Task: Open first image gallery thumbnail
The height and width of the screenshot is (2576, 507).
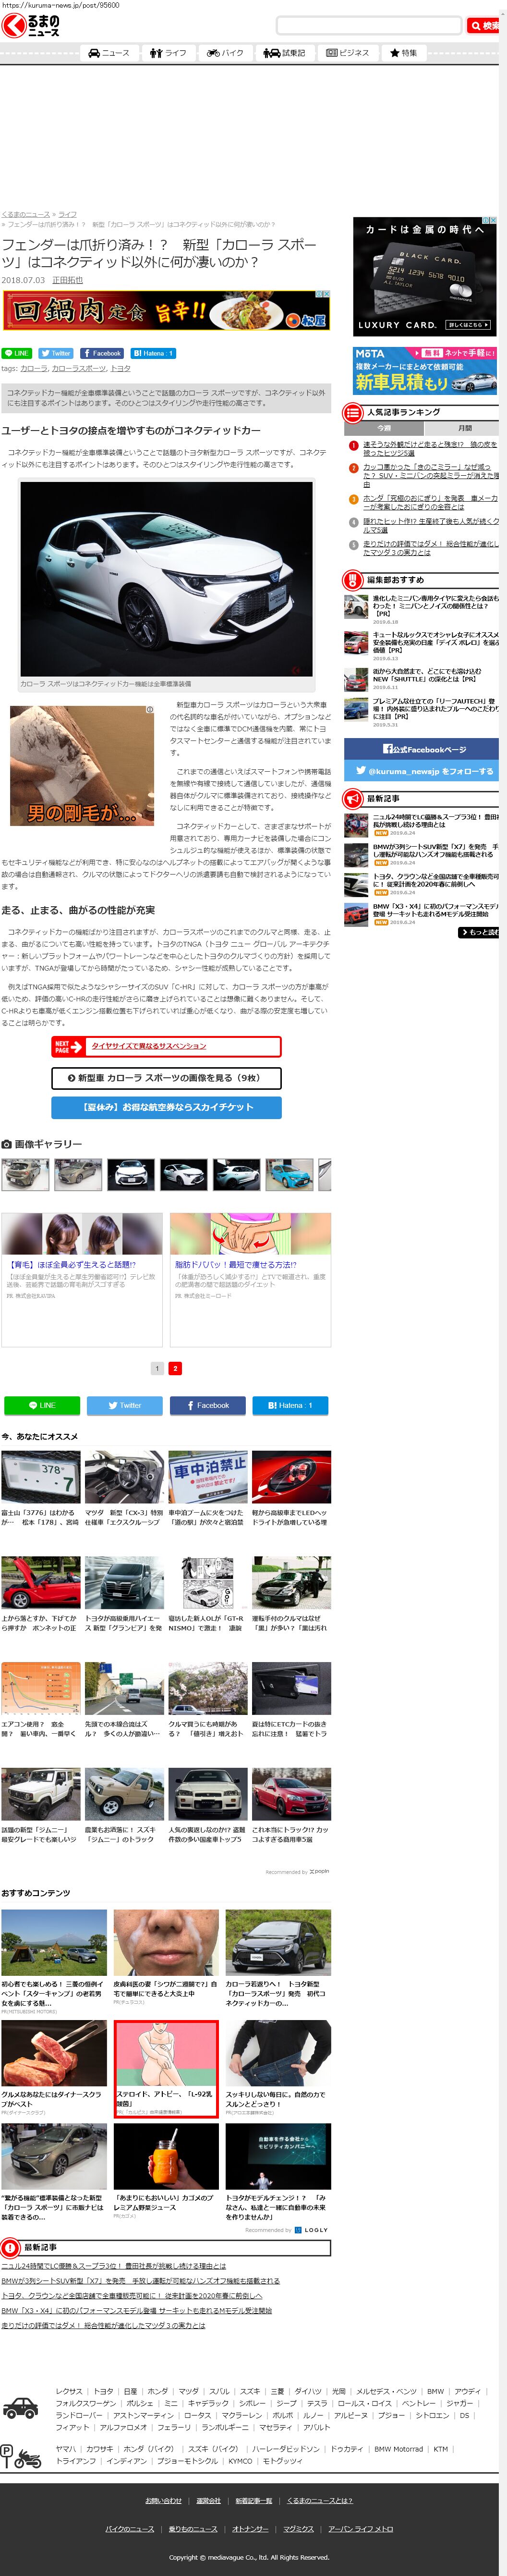Action: point(25,1174)
